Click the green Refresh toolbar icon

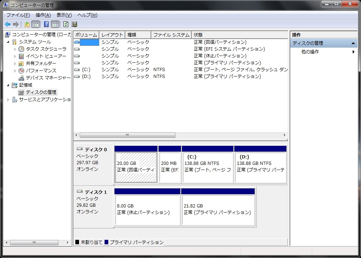click(66, 24)
